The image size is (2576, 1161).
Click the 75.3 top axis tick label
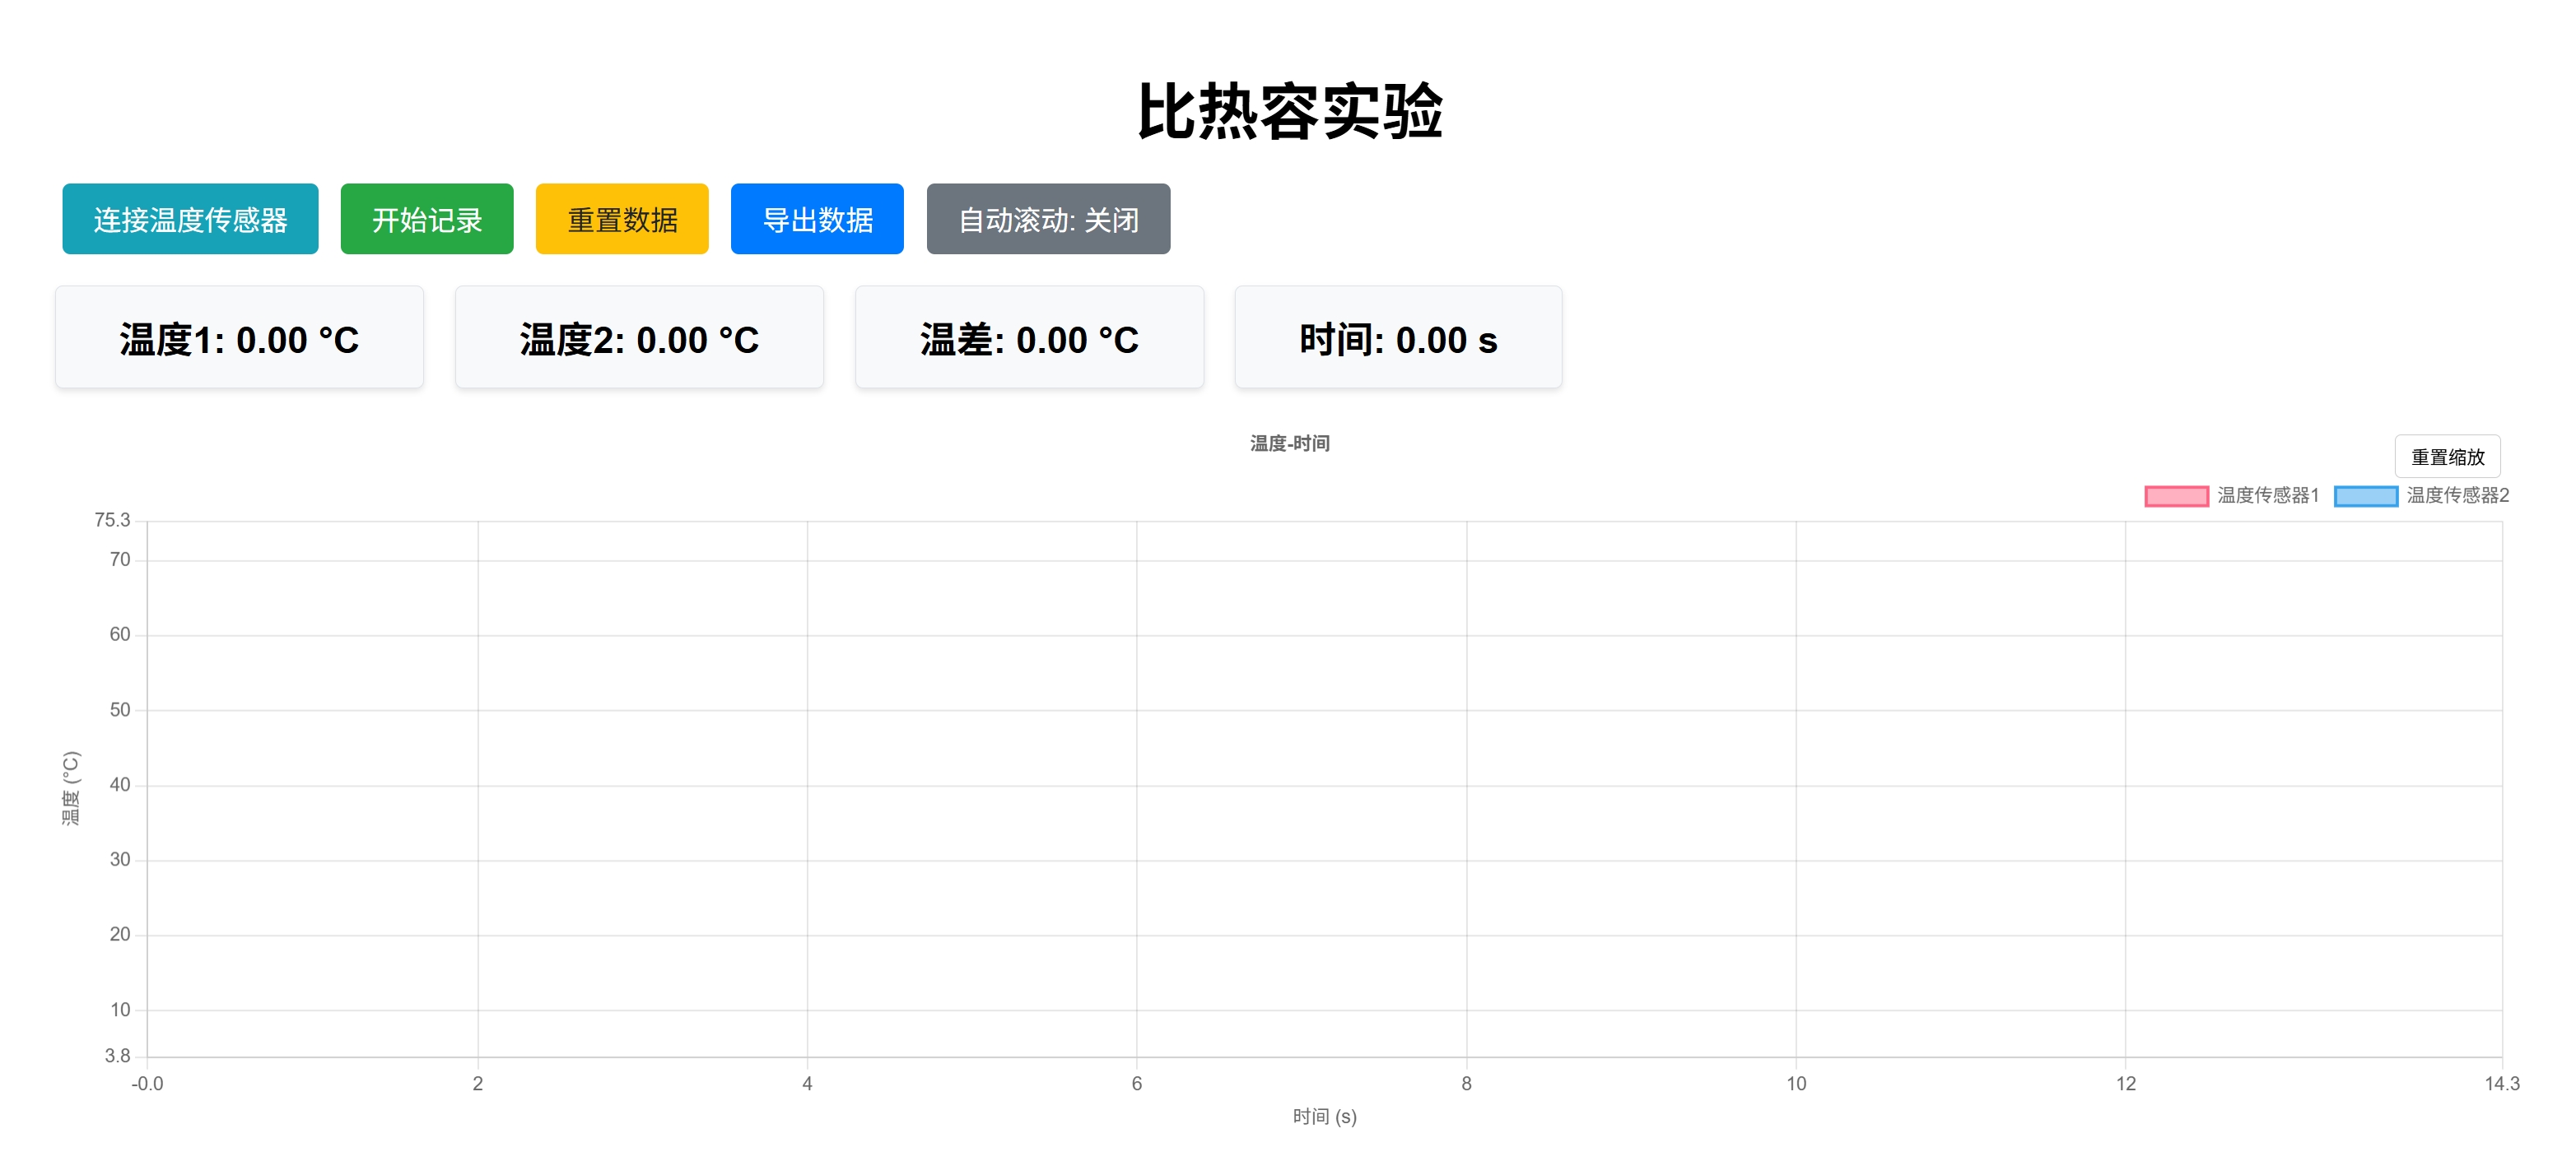click(113, 519)
